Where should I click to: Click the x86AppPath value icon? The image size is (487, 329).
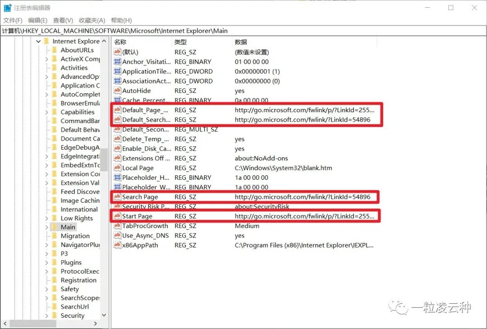pyautogui.click(x=117, y=245)
